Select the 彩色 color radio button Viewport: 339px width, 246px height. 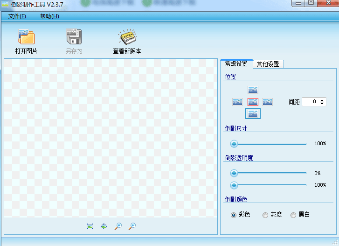[x=234, y=215]
